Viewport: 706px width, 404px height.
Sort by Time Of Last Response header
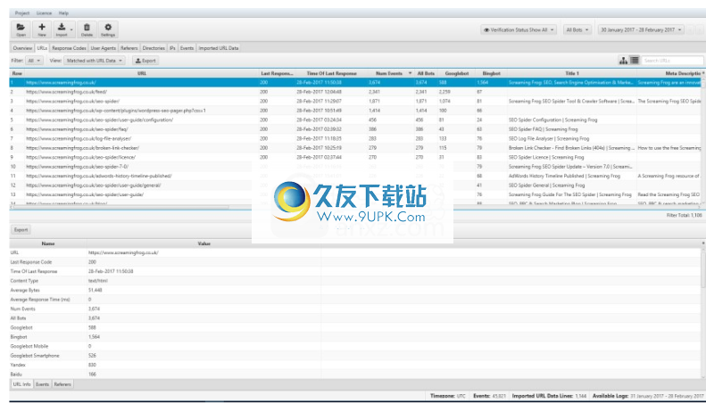click(x=331, y=73)
